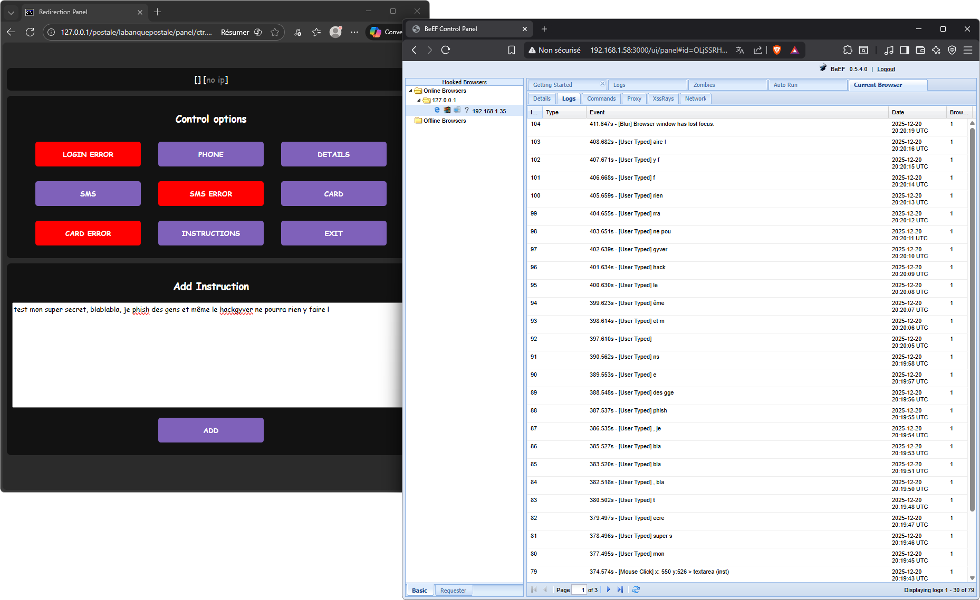Close the Getting Started tab
980x600 pixels.
pyautogui.click(x=602, y=84)
